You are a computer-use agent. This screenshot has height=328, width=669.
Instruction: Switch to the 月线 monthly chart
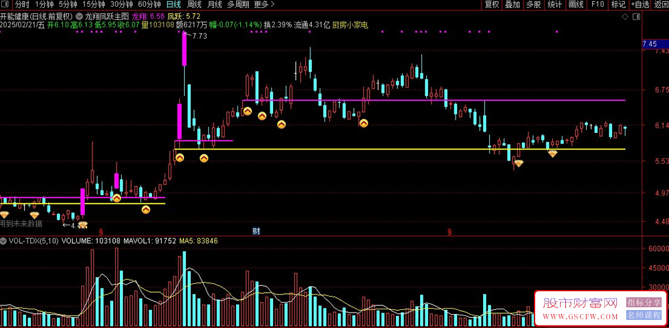[214, 5]
